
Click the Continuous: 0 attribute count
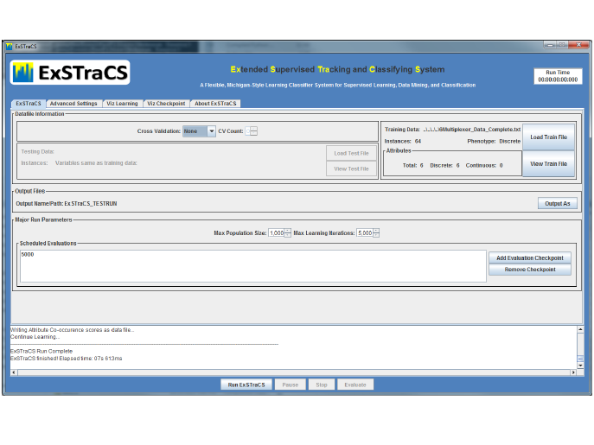click(x=484, y=166)
